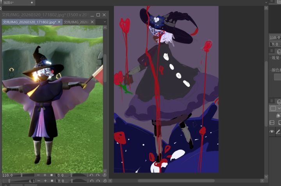Open the canvas tab list chevron at top right

tap(266, 2)
